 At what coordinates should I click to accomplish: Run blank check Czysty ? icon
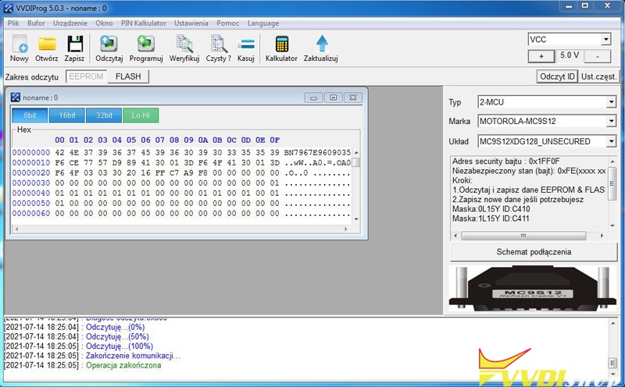pos(219,44)
